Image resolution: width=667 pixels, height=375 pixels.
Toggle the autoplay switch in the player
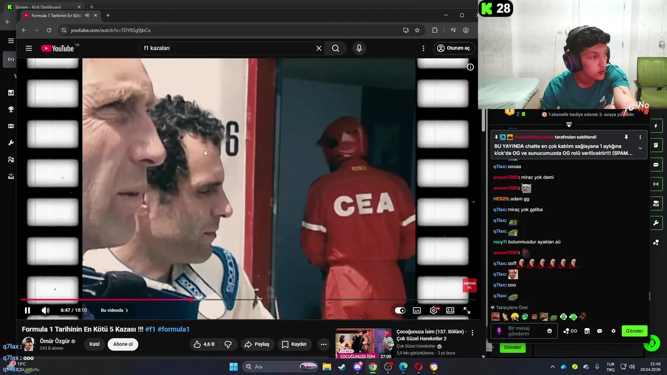[400, 310]
